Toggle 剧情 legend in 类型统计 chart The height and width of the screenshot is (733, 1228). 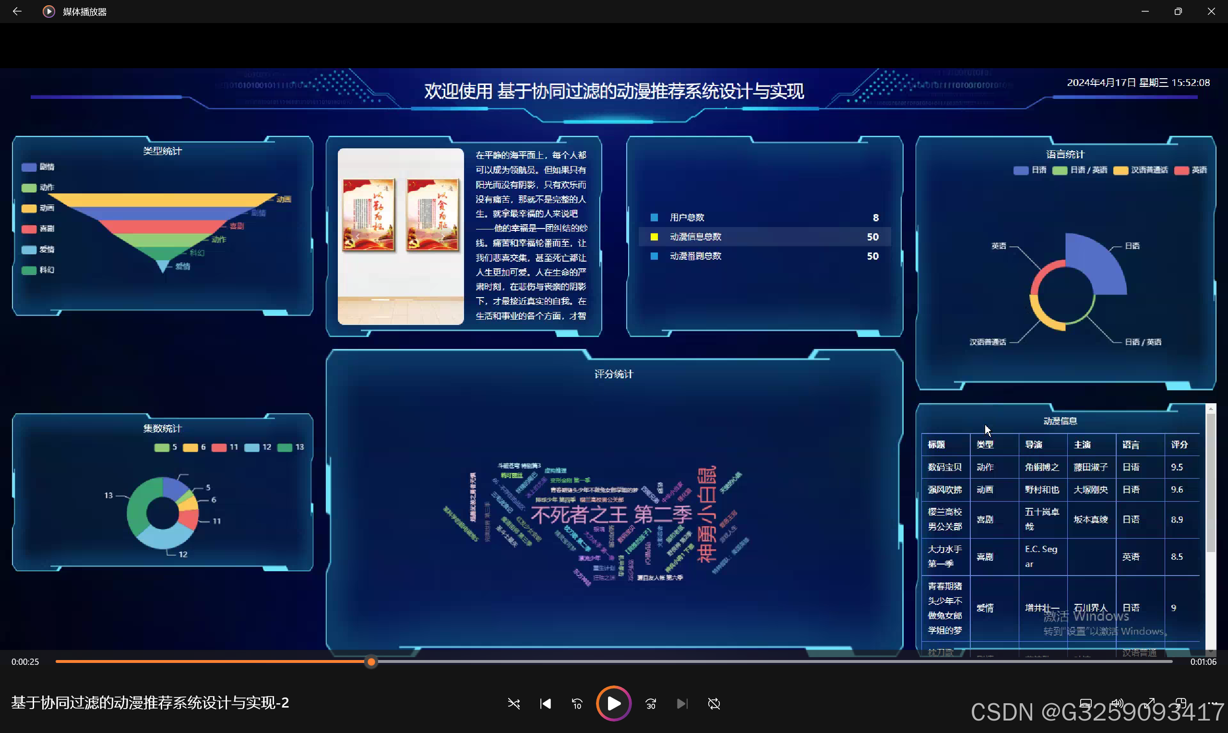38,167
